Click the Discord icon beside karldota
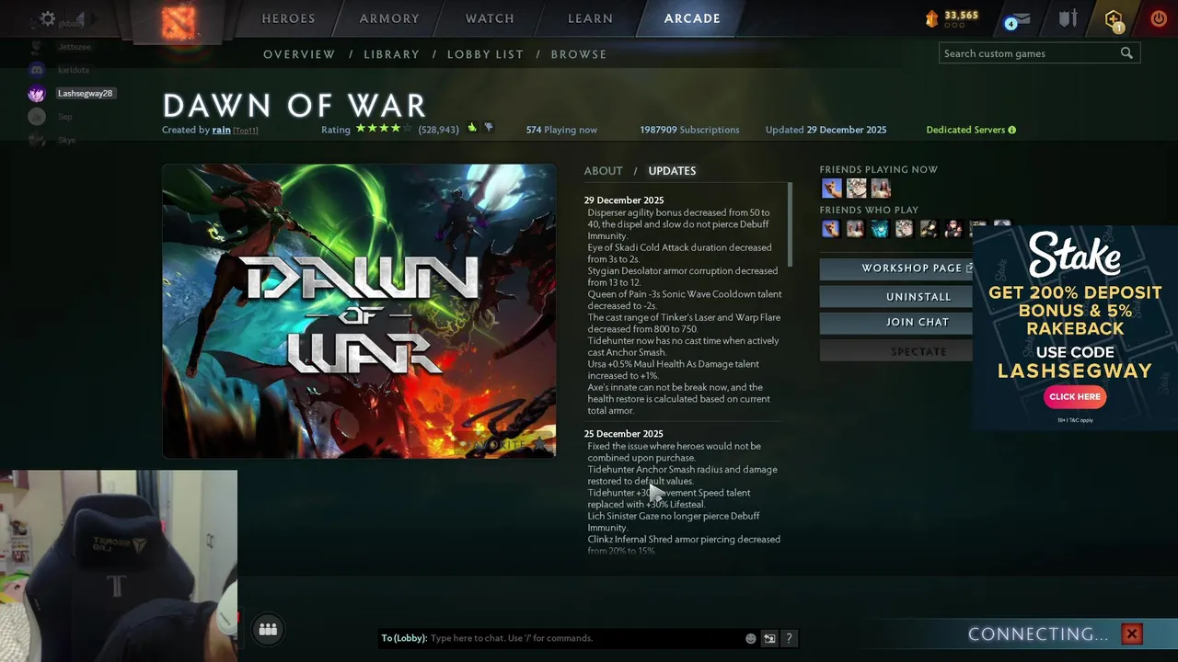 click(37, 70)
